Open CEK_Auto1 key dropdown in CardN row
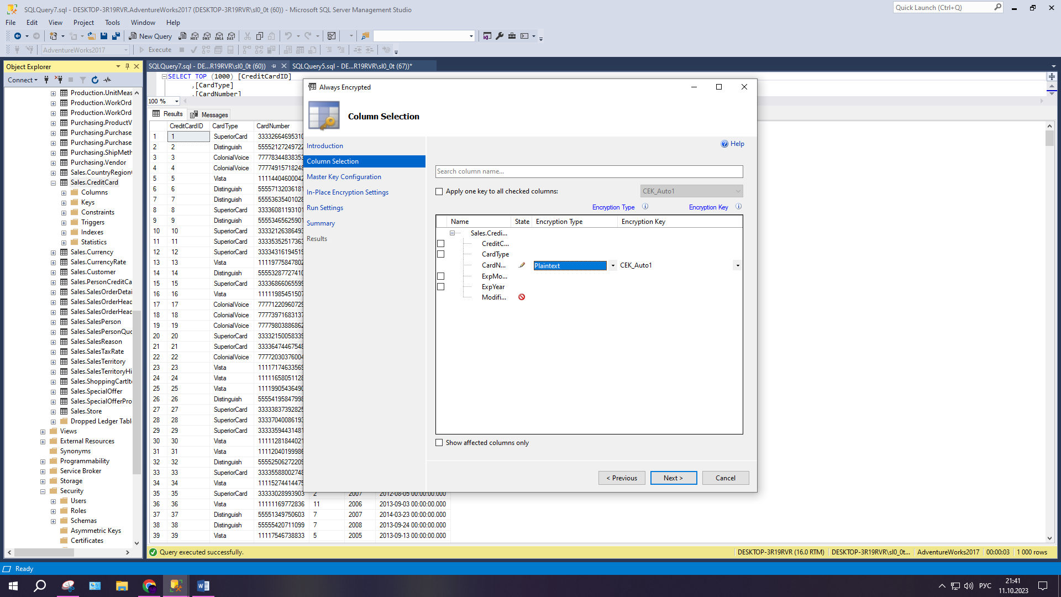Viewport: 1061px width, 597px height. tap(737, 266)
